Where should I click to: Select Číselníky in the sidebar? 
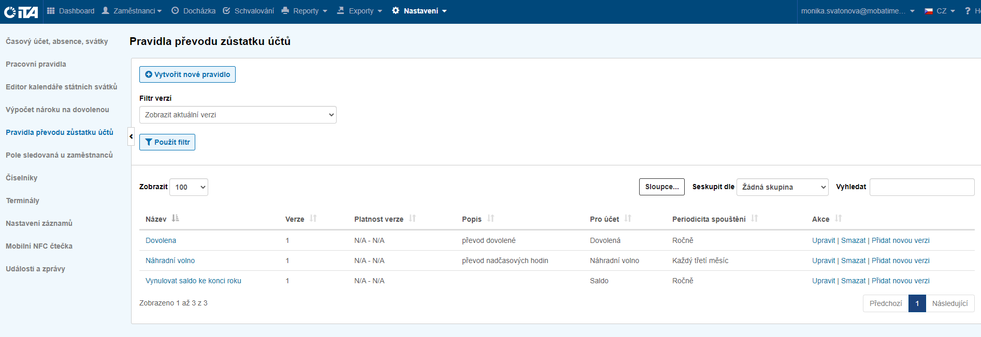tap(22, 178)
